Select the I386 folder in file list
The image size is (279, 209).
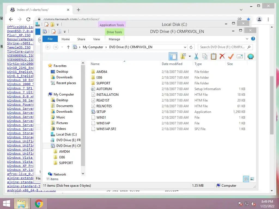[99, 78]
